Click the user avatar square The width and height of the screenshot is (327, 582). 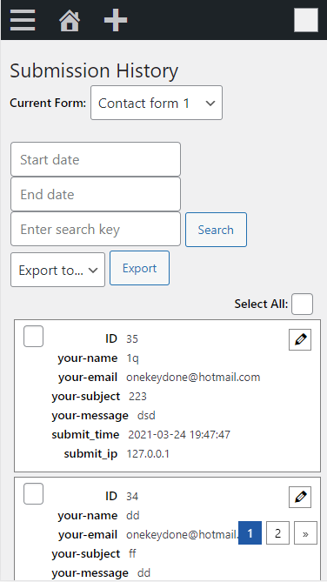pos(306,20)
